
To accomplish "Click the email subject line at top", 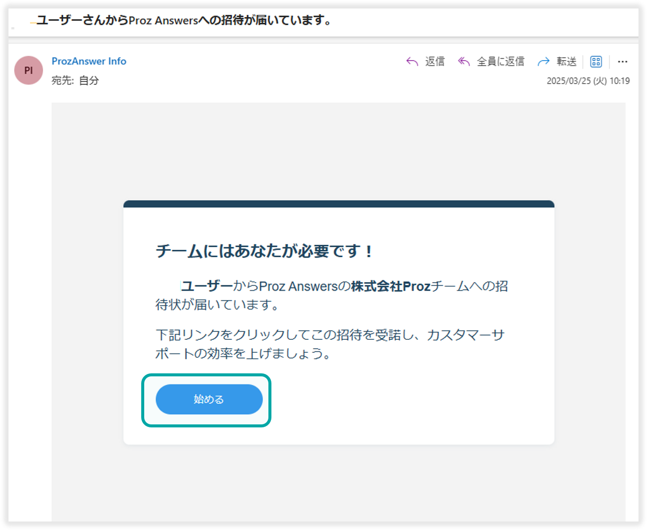I will point(183,21).
